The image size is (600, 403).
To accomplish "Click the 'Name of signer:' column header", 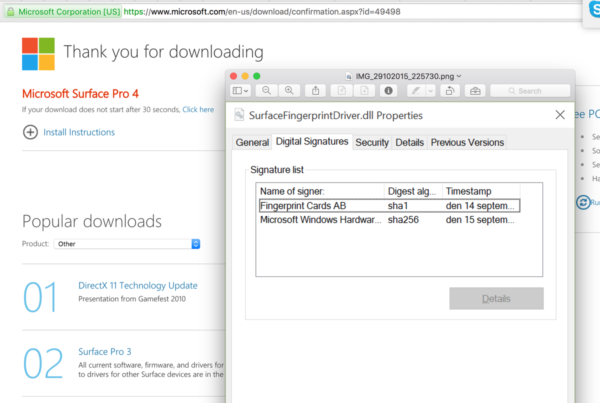I will (321, 191).
